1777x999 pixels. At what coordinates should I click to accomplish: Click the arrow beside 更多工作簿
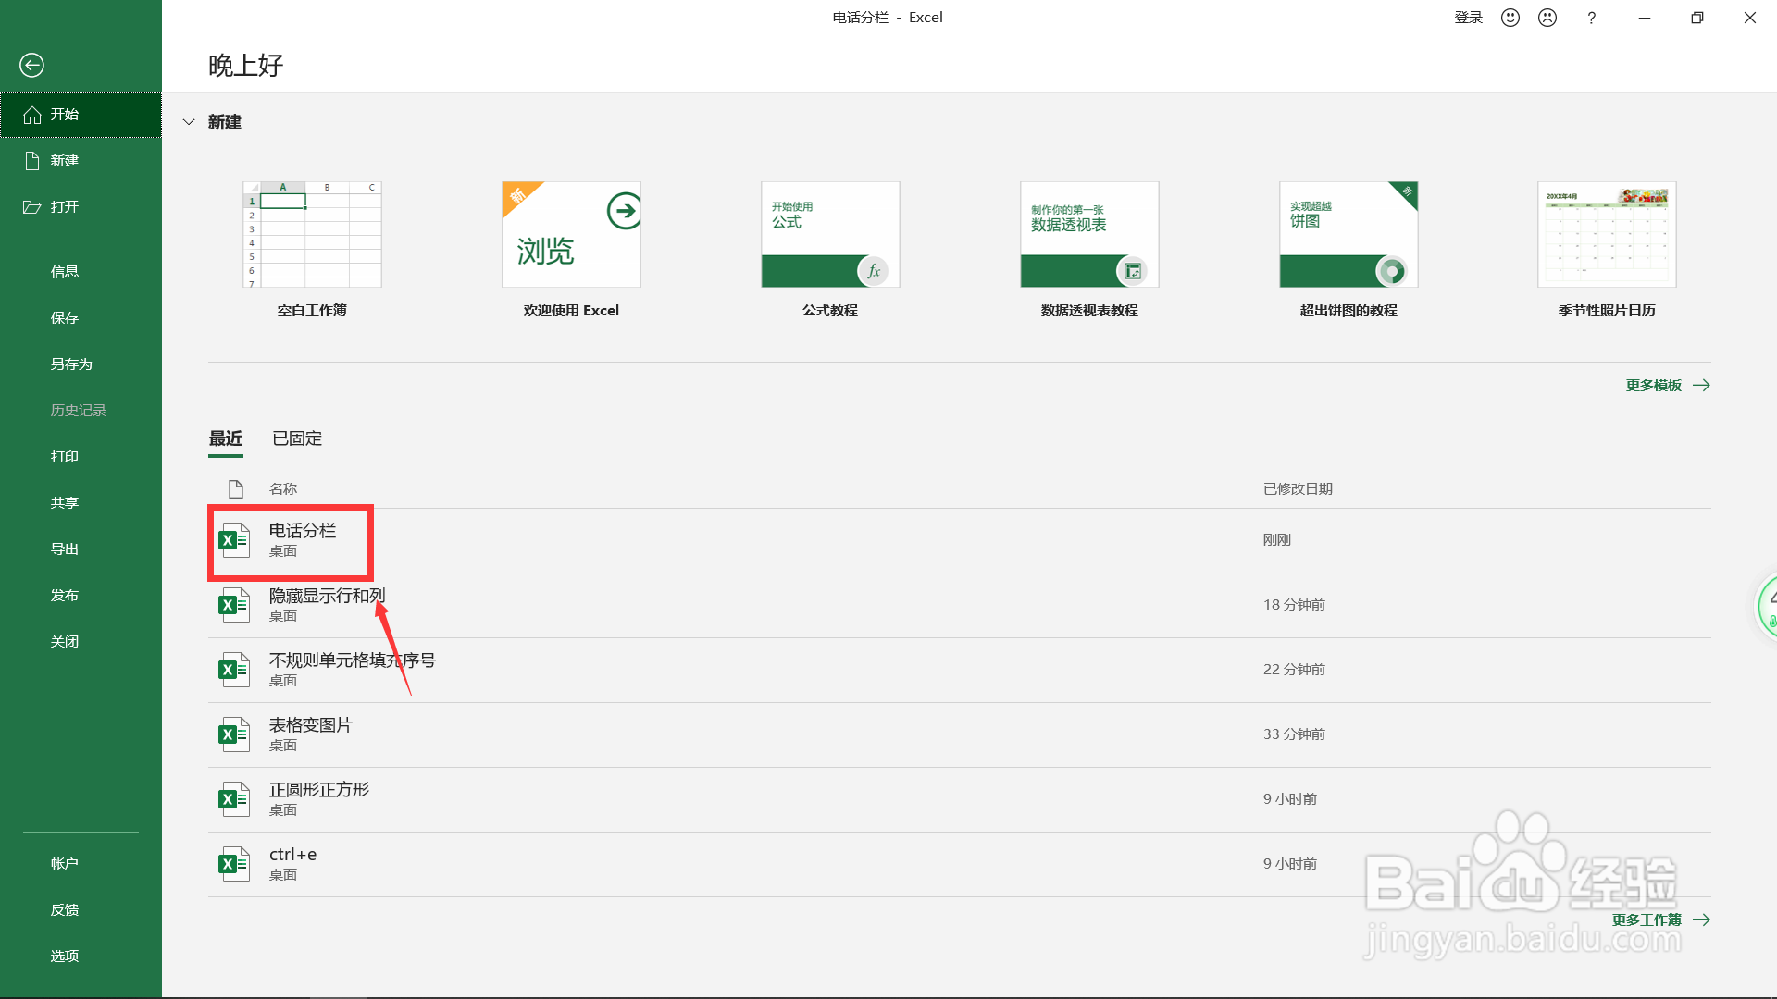pyautogui.click(x=1701, y=920)
